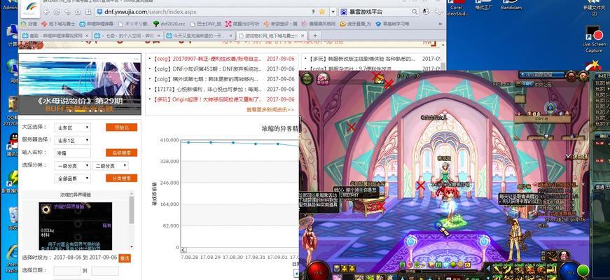The height and width of the screenshot is (280, 610).
Task: Click the chart data point above 17.08.28
Action: point(188,142)
